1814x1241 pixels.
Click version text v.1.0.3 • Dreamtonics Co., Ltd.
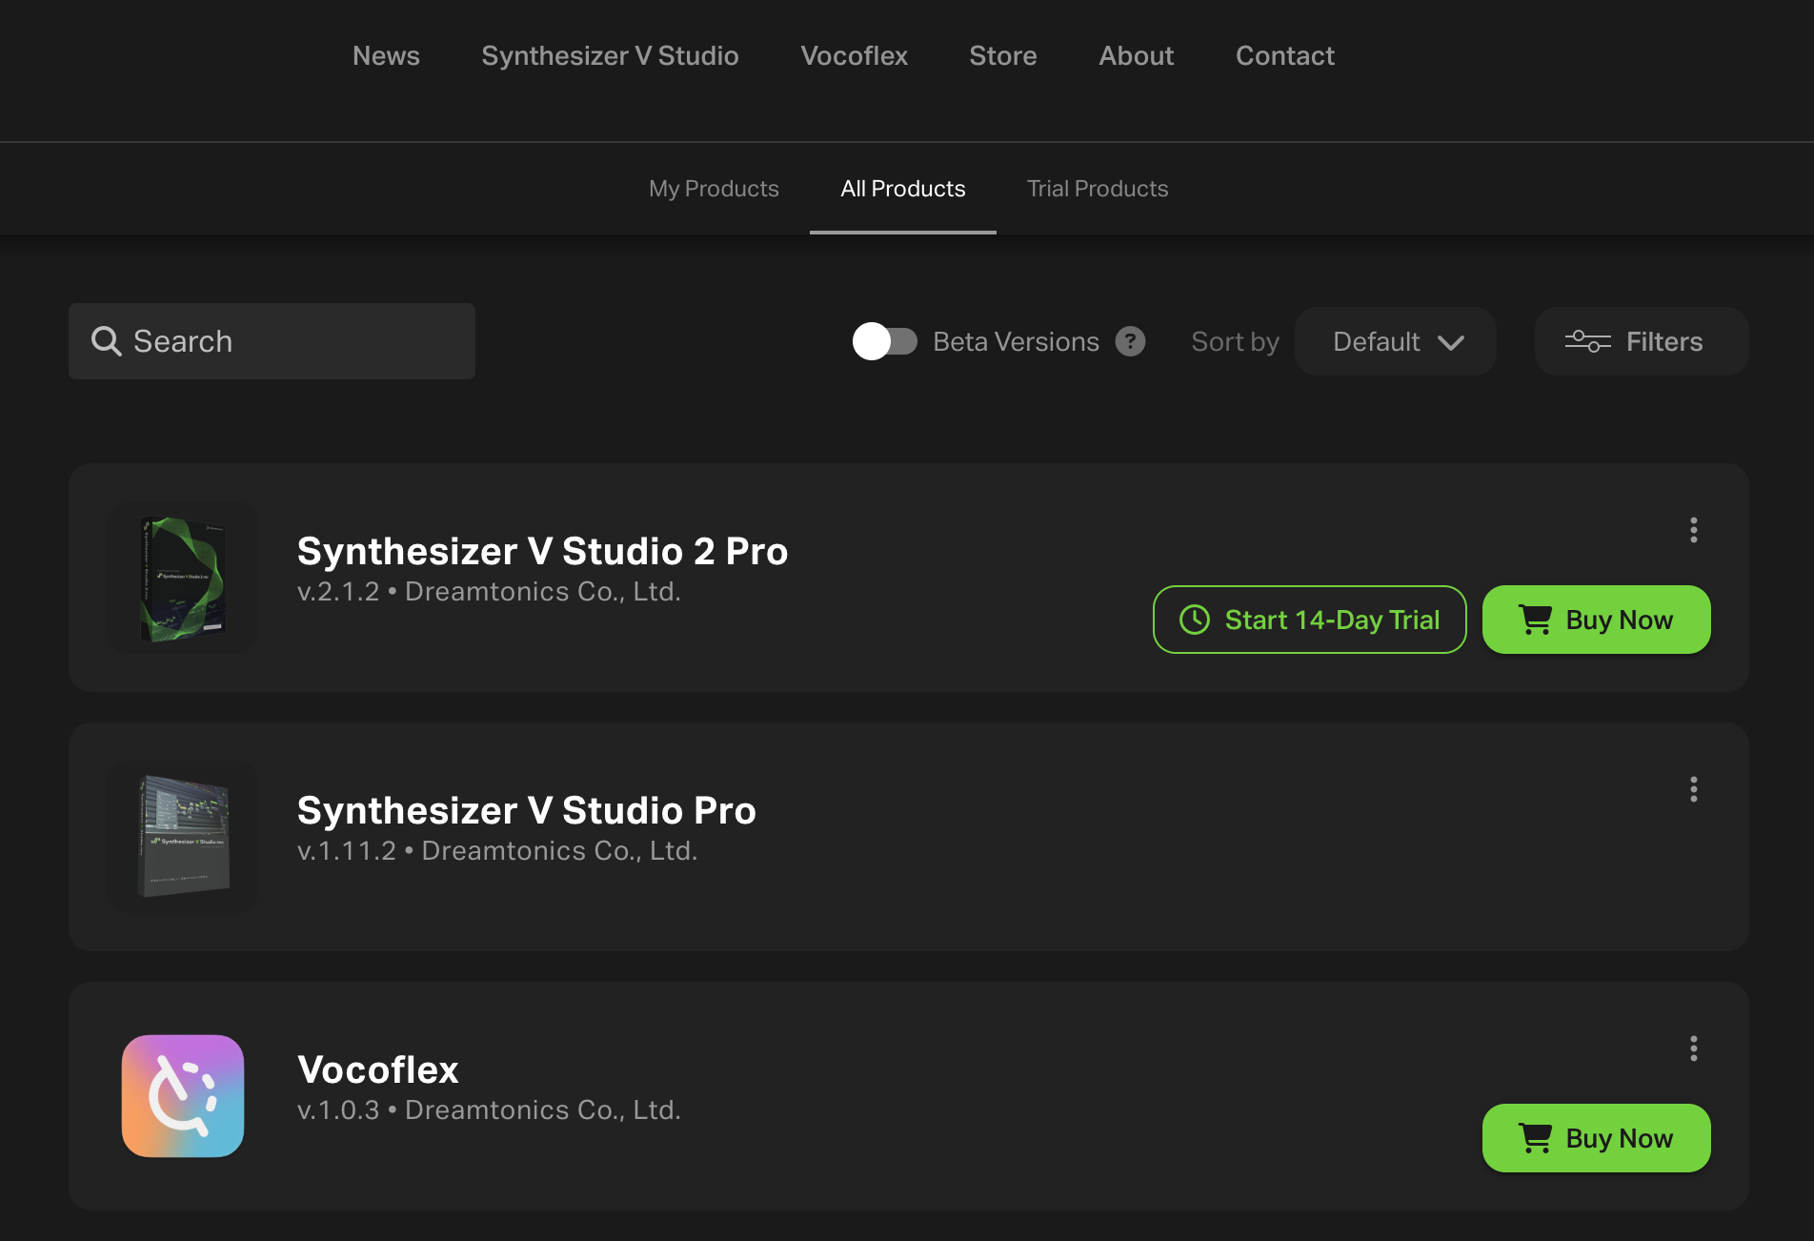[489, 1110]
